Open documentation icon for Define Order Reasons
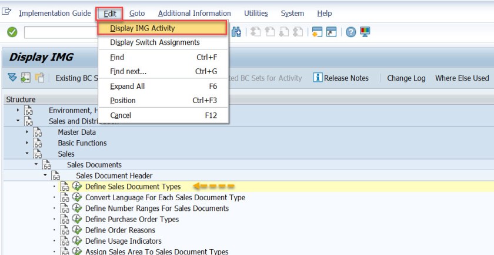Screen dimensions: 494x255 coord(65,230)
